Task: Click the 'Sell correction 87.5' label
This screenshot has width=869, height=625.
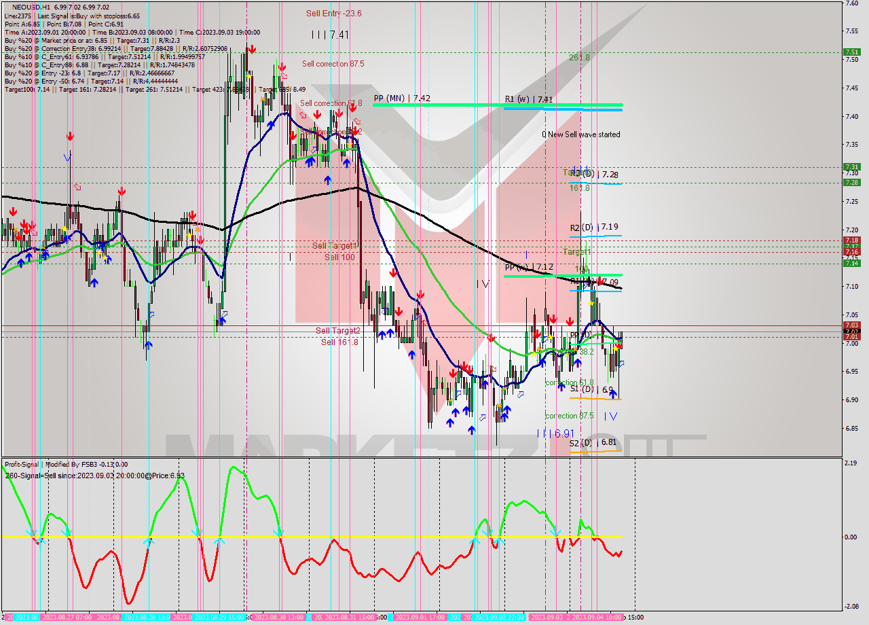Action: [x=333, y=64]
